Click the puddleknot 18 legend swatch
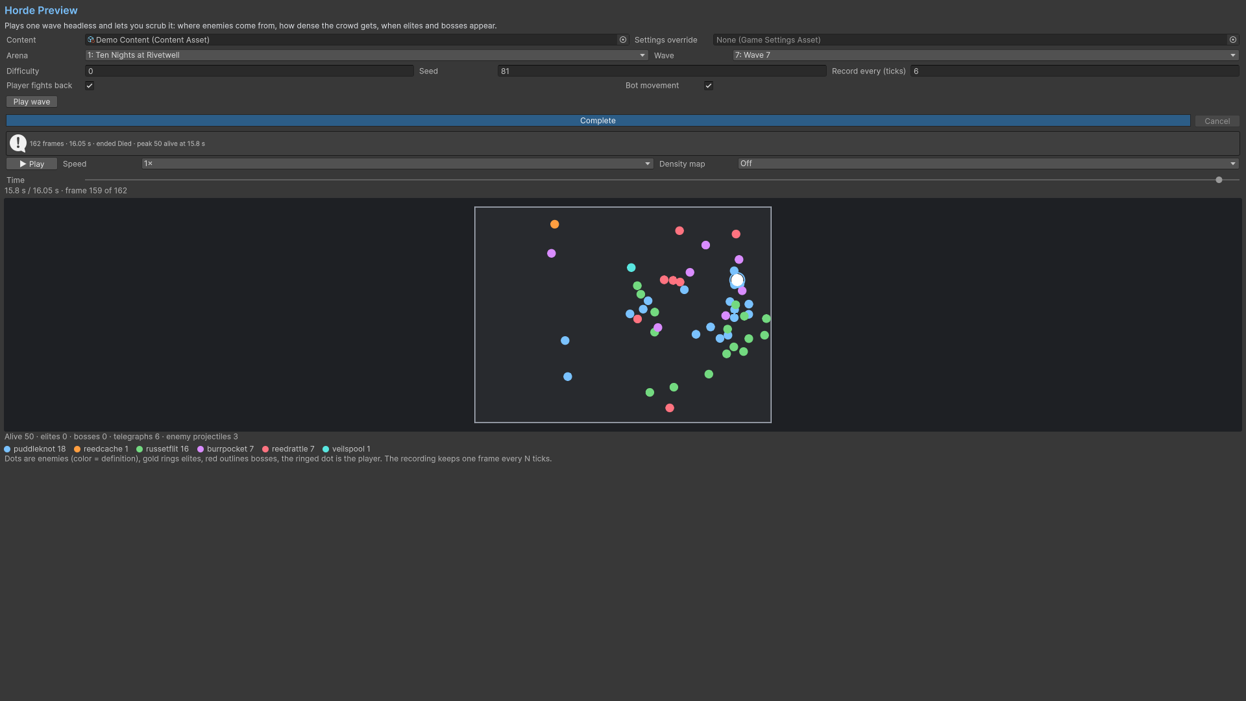The image size is (1246, 701). click(7, 449)
